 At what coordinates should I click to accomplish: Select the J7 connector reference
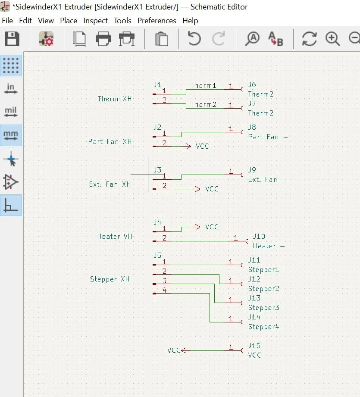point(252,103)
